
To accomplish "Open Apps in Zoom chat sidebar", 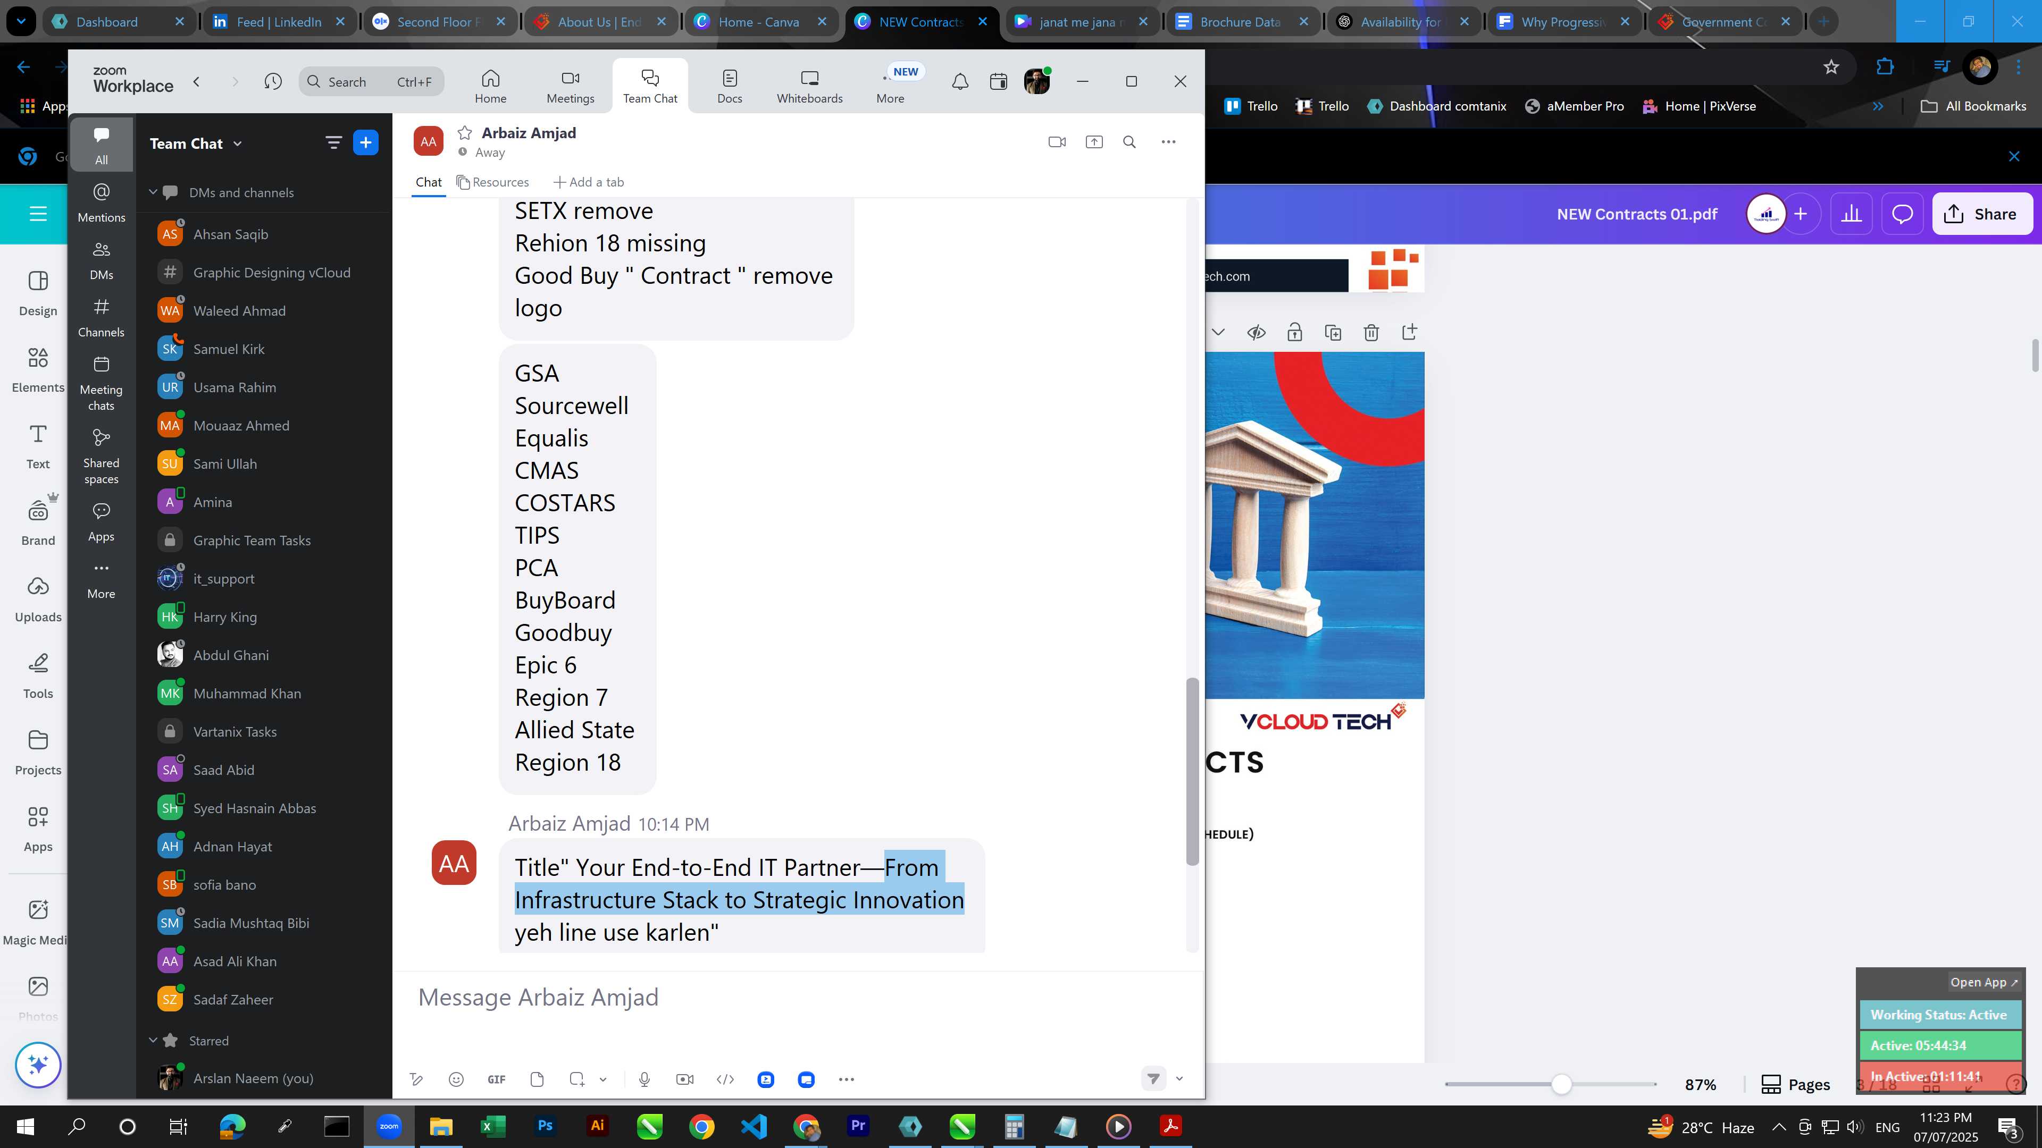I will pyautogui.click(x=102, y=522).
